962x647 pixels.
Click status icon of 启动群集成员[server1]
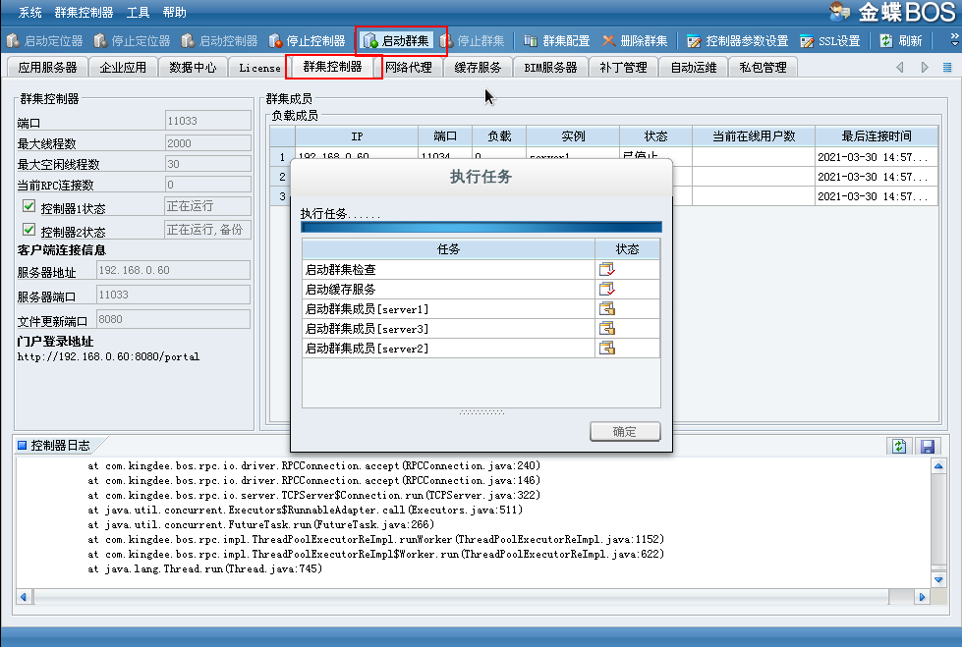pos(607,308)
